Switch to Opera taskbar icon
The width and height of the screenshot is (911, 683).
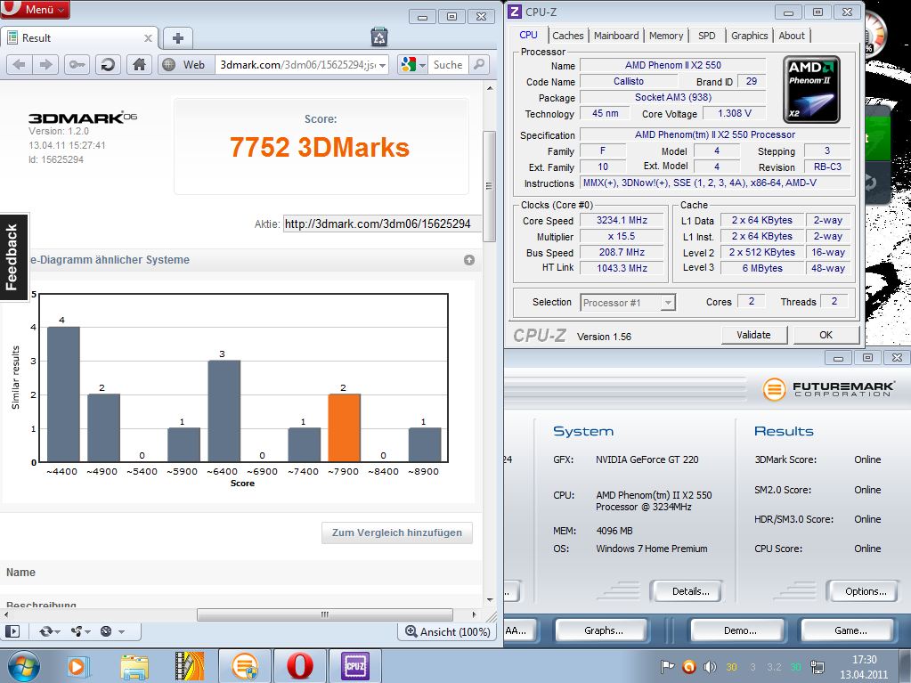click(x=300, y=666)
